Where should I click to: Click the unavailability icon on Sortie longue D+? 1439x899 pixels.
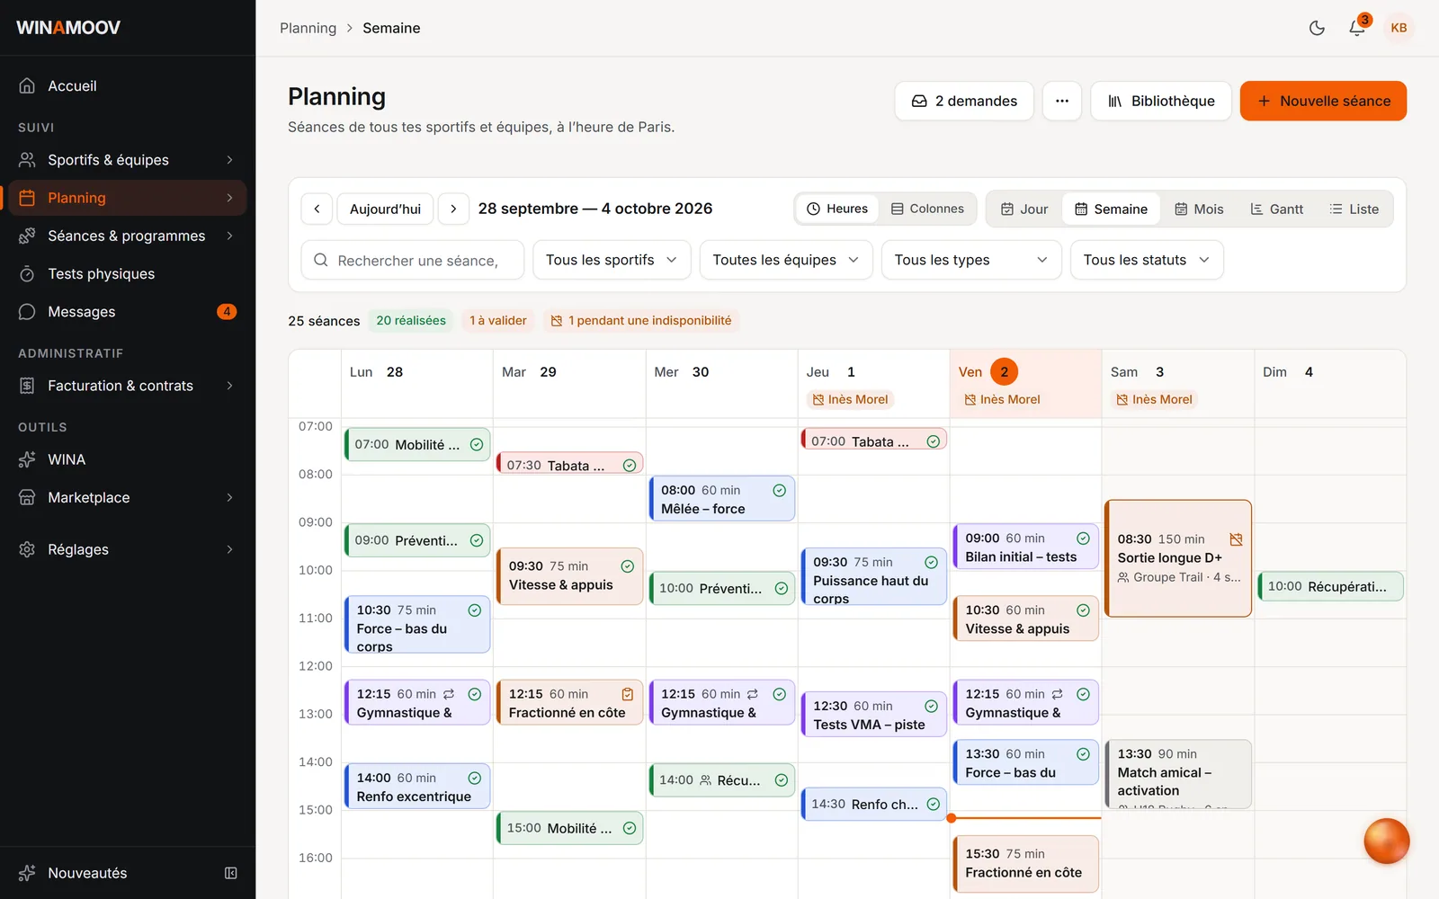(1236, 539)
